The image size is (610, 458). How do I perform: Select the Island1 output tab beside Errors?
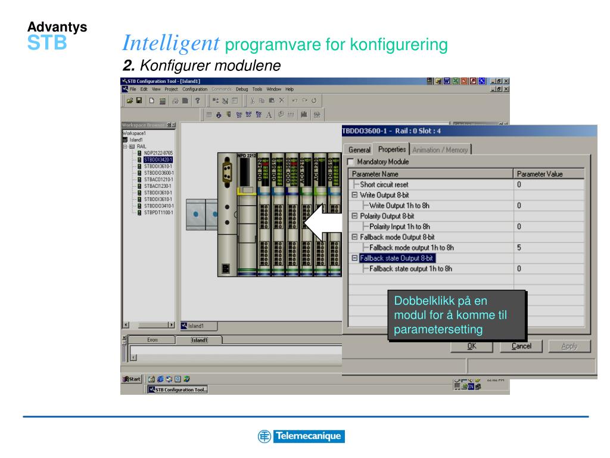click(x=199, y=340)
